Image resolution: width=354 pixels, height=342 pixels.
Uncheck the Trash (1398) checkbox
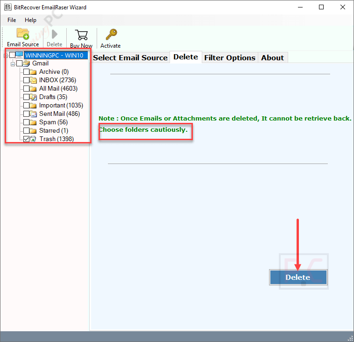(27, 139)
